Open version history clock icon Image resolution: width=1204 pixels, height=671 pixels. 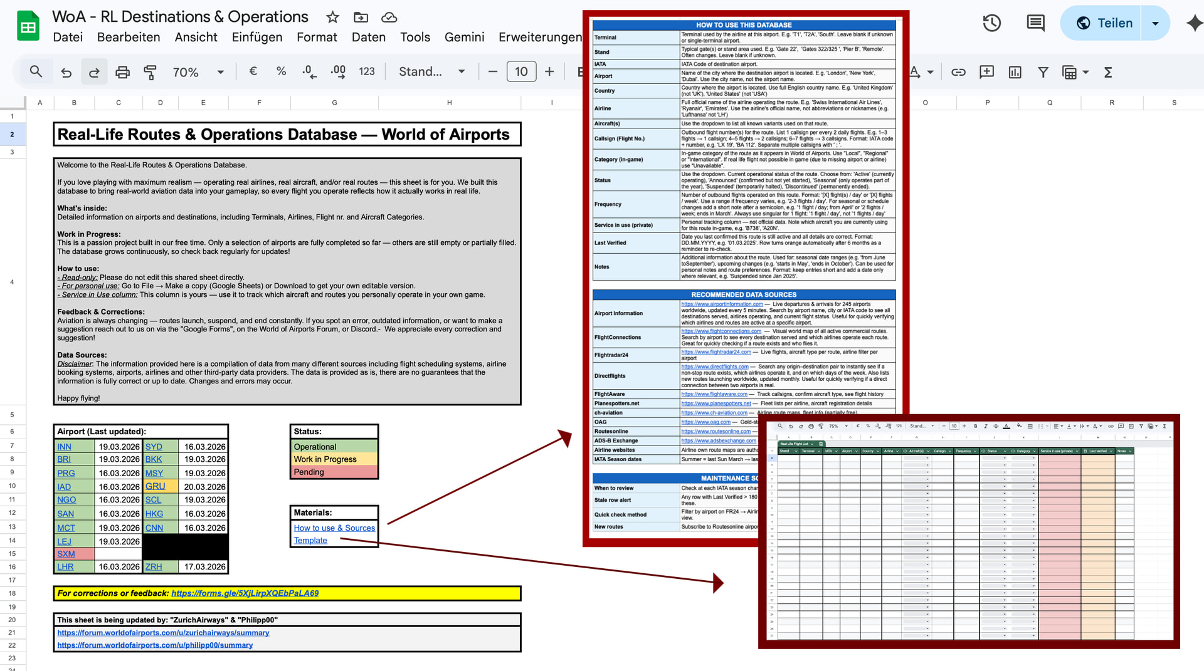point(991,23)
